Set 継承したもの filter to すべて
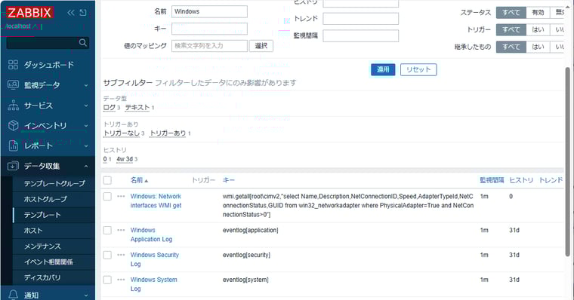The height and width of the screenshot is (300, 574). tap(511, 47)
